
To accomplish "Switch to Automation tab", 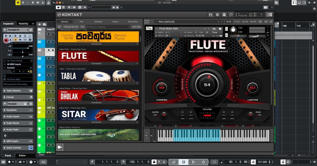I will (133, 22).
